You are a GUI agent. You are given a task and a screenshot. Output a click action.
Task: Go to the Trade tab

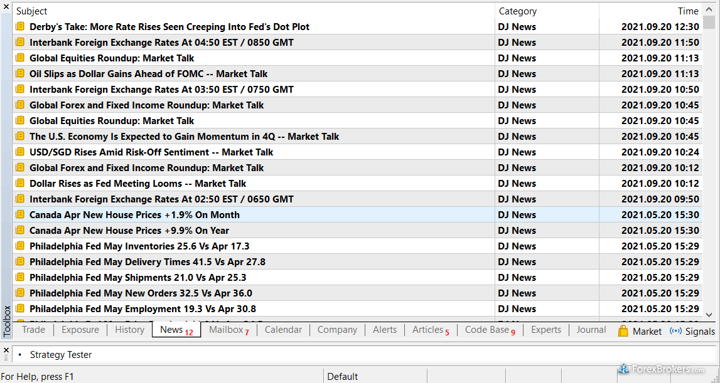[x=34, y=330]
